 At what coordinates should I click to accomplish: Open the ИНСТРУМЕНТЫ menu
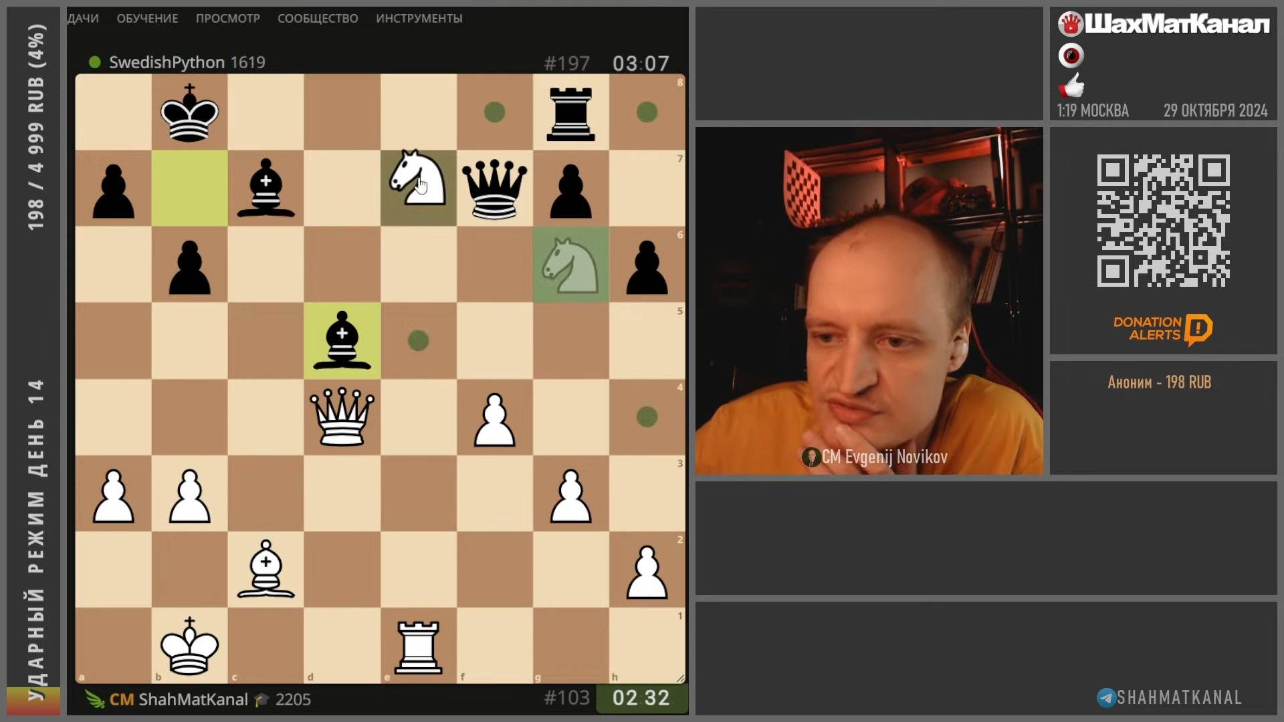click(x=421, y=19)
